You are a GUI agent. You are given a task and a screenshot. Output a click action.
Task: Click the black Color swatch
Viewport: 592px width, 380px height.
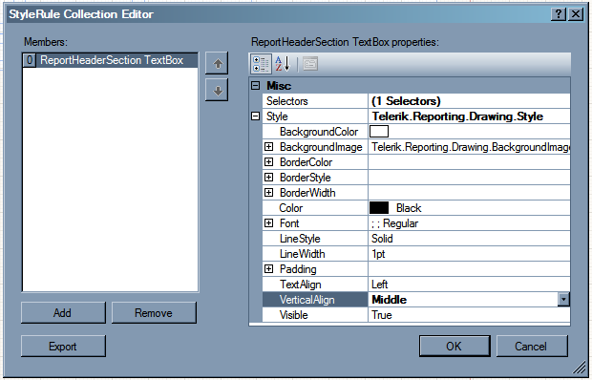pos(379,207)
